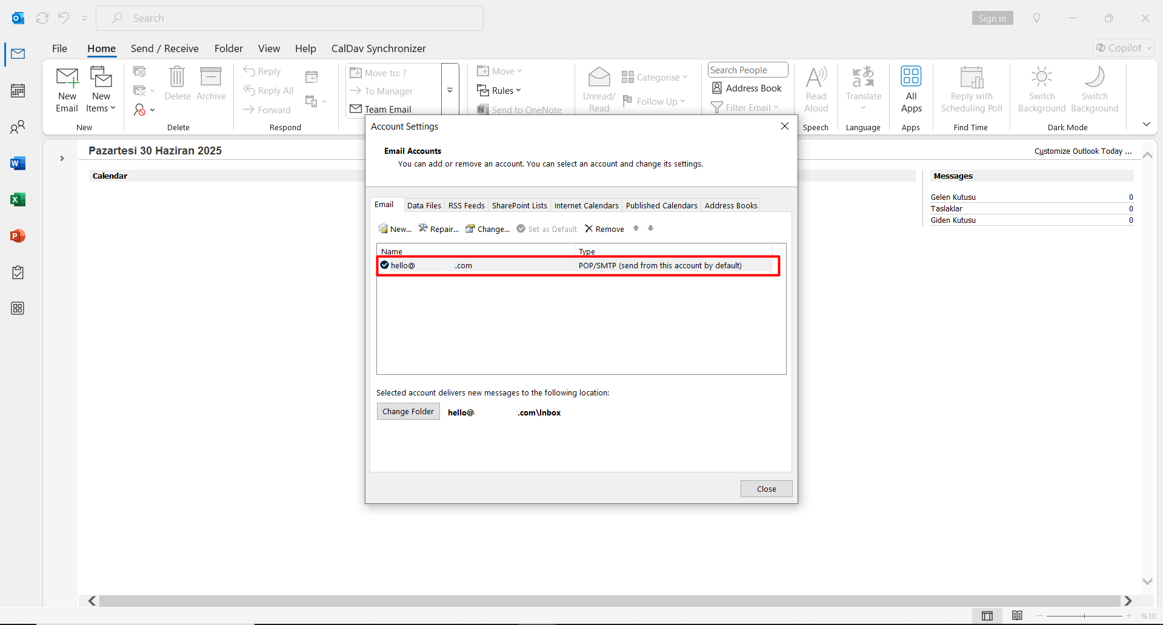This screenshot has height=625, width=1163.
Task: Open the Mail view in sidebar
Action: pos(18,54)
